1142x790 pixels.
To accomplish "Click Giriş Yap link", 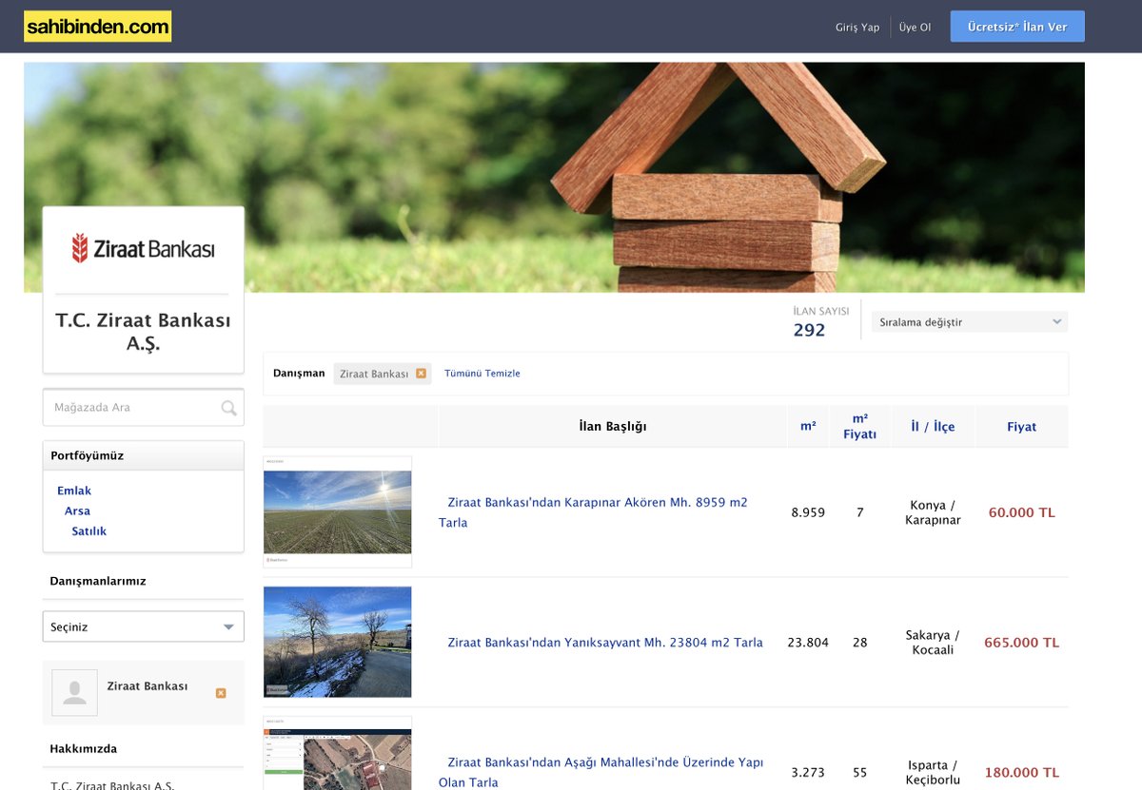I will coord(857,28).
